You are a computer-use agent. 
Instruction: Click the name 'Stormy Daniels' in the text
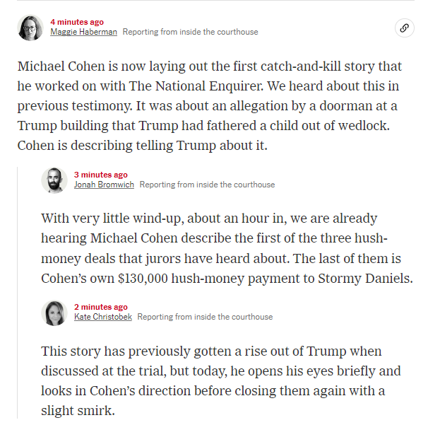[365, 279]
